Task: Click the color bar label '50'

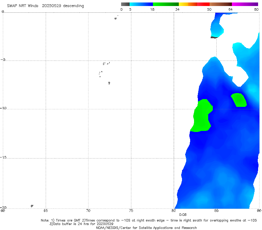Action: pos(209,10)
